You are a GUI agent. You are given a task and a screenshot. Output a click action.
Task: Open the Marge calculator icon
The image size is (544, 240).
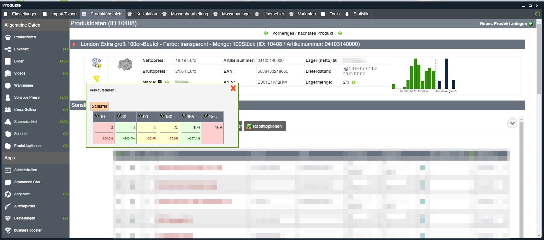click(160, 82)
